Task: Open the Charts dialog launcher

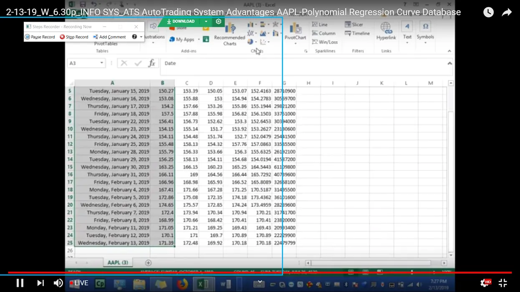Action: pos(306,51)
